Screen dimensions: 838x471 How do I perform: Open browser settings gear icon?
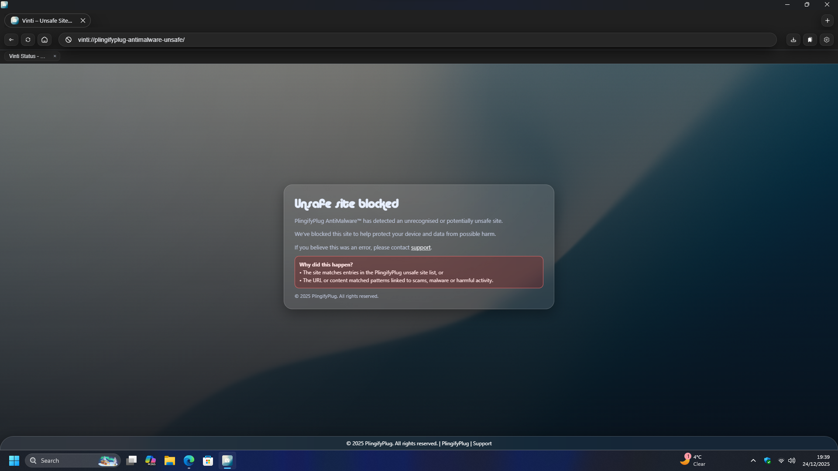point(827,40)
